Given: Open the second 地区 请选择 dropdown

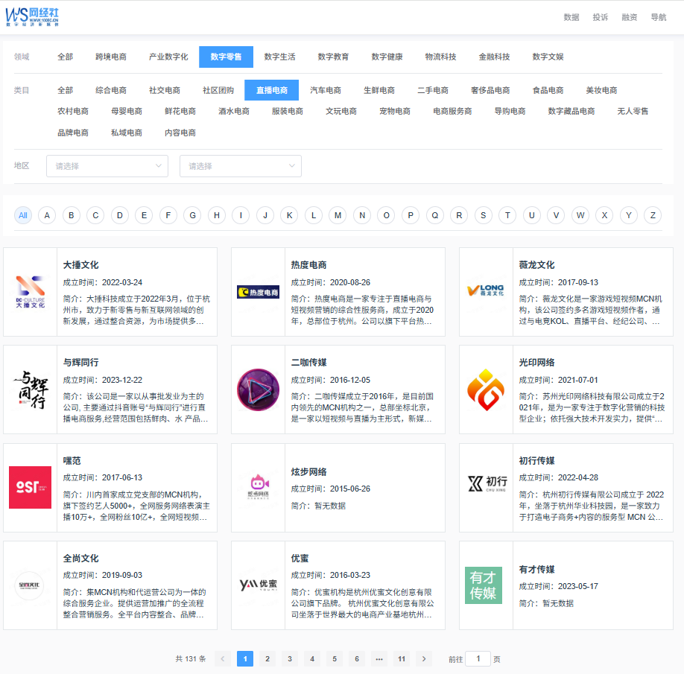Looking at the screenshot, I should (x=241, y=166).
